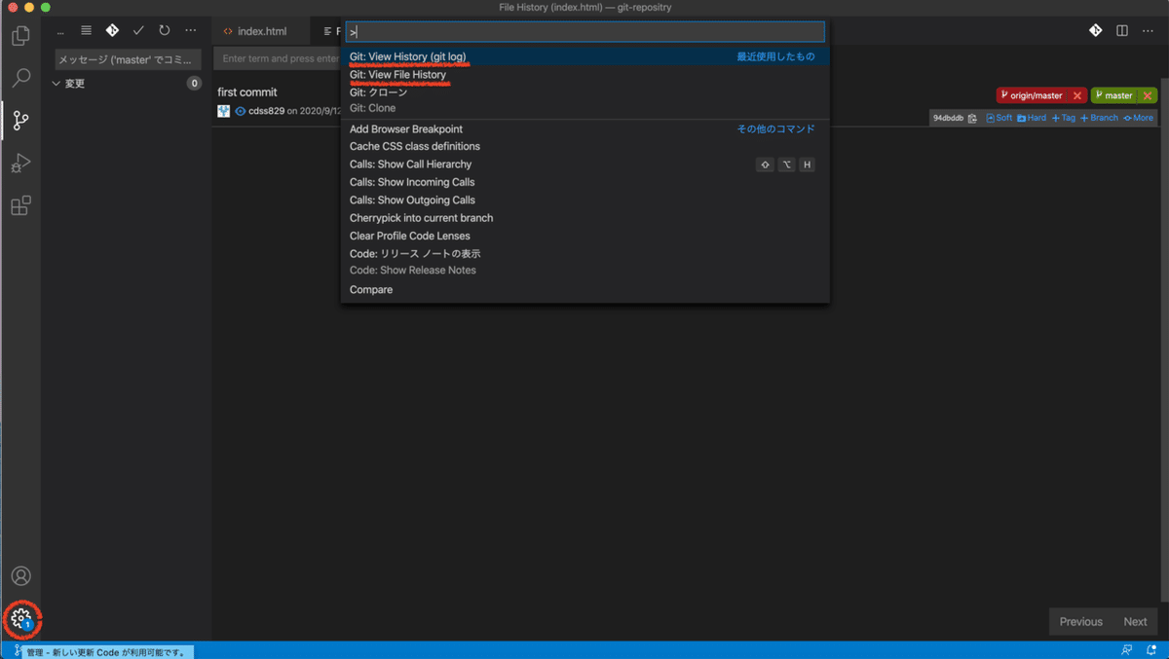Select Calls: Show Outgoing Calls

584,200
